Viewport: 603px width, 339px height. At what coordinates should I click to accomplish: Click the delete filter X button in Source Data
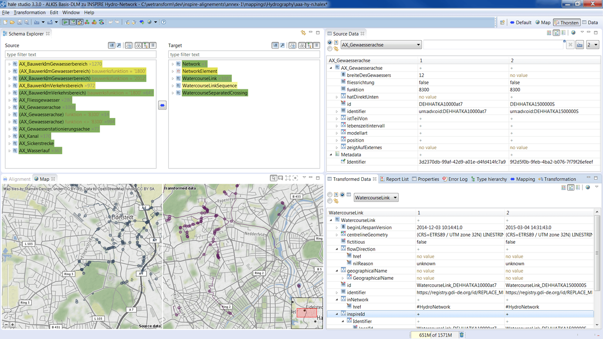coord(571,45)
